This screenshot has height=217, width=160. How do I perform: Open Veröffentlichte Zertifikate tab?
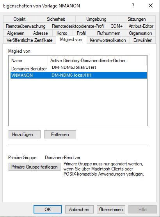click(x=30, y=40)
